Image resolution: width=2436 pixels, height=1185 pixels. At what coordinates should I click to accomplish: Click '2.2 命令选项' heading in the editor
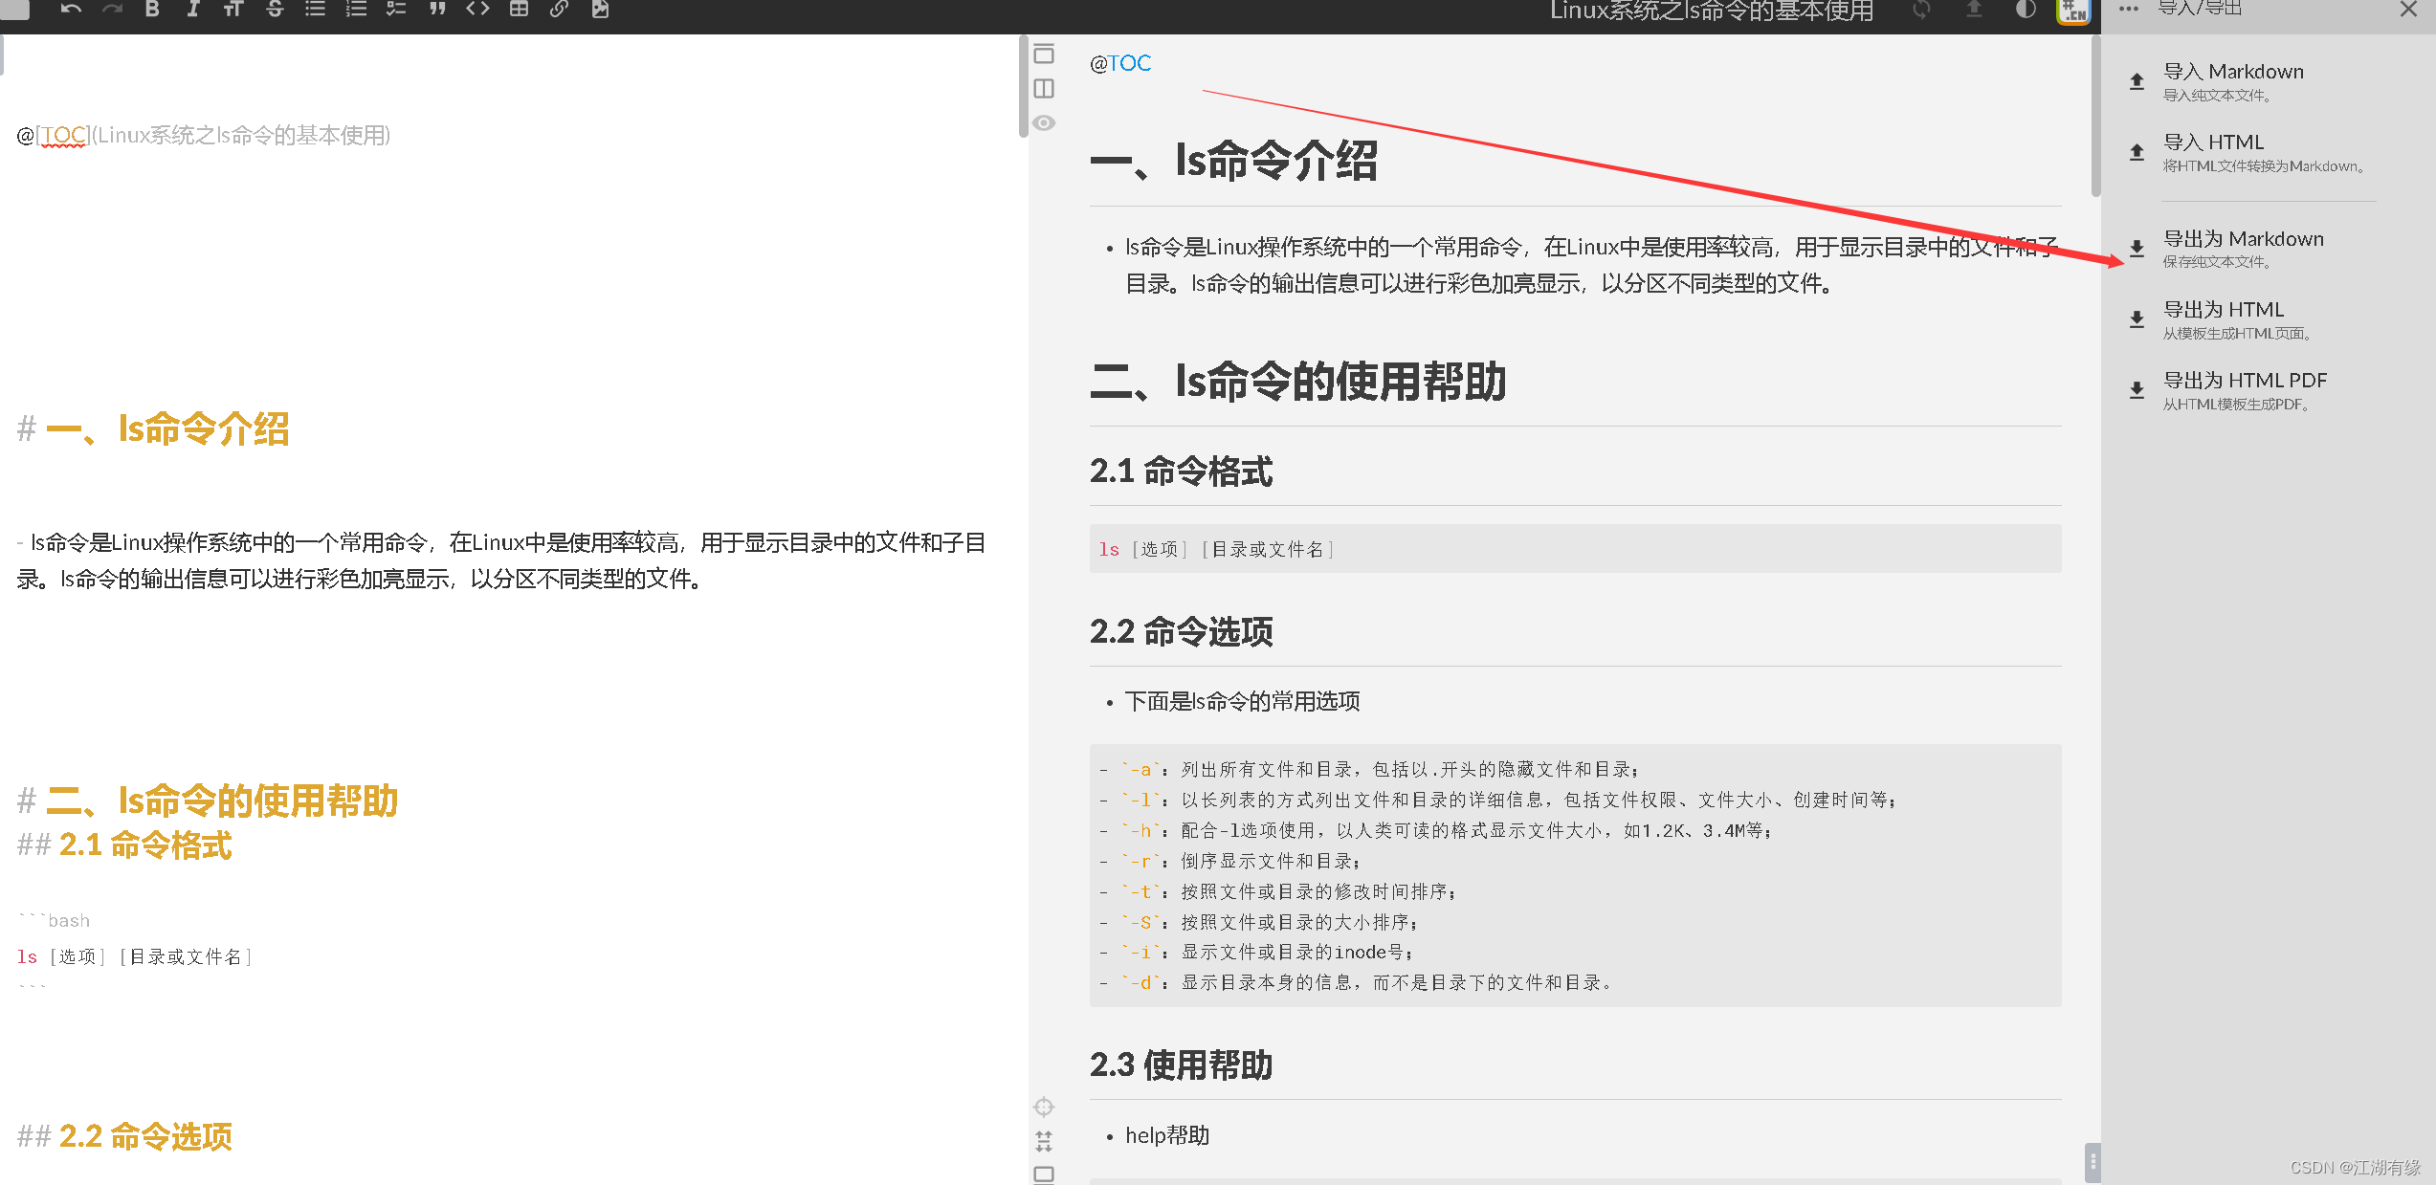tap(145, 1136)
